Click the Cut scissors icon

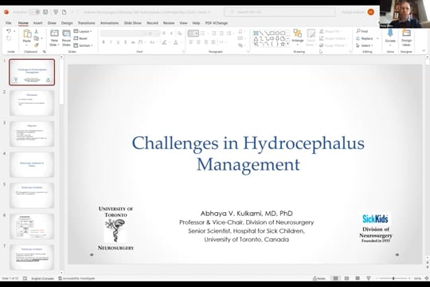[x=36, y=32]
